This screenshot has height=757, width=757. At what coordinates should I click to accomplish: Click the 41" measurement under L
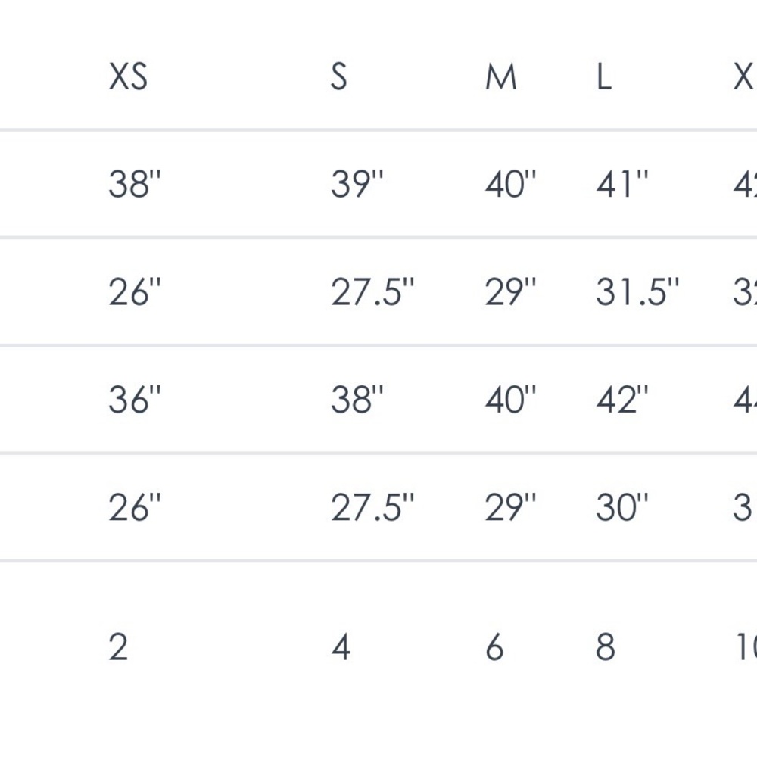[622, 184]
